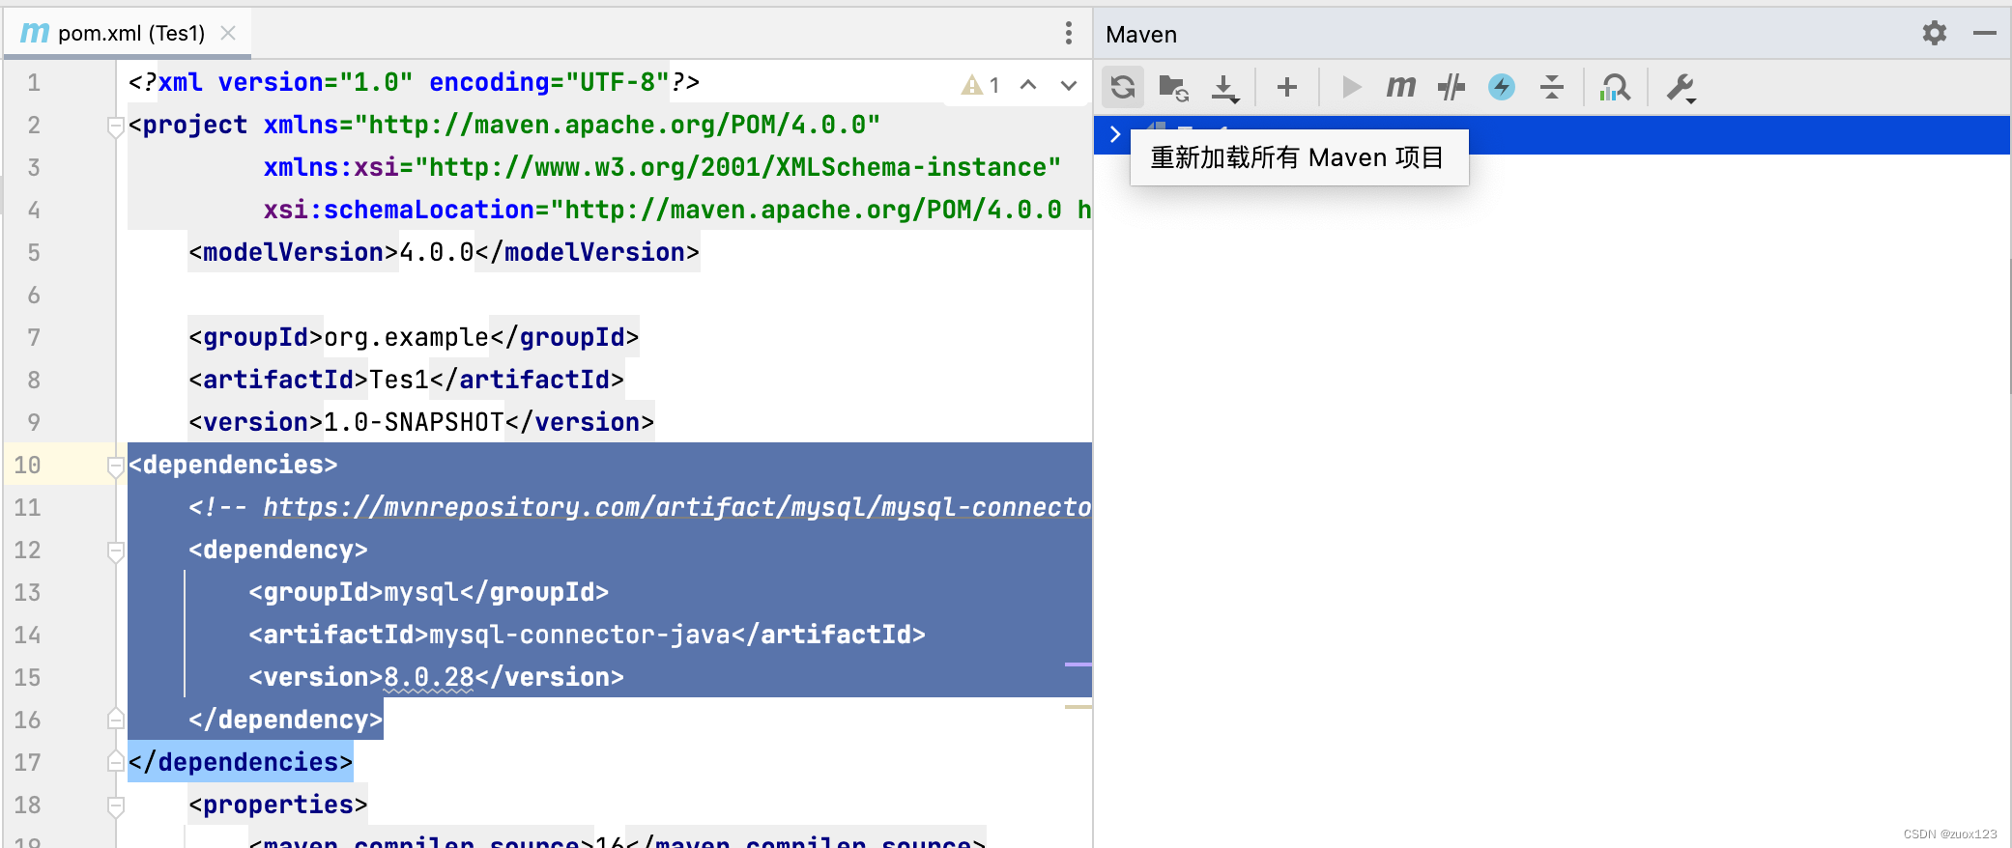Image resolution: width=2012 pixels, height=848 pixels.
Task: Expand the selected Maven project node
Action: (x=1115, y=134)
